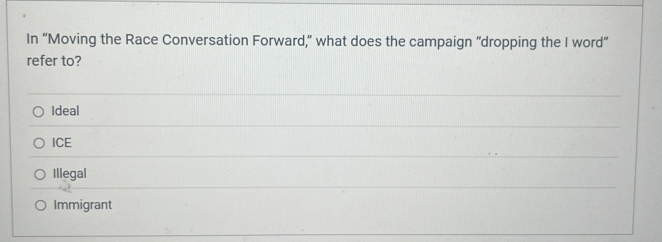Click the Ideal answer label text
Image resolution: width=662 pixels, height=242 pixels.
click(x=65, y=111)
